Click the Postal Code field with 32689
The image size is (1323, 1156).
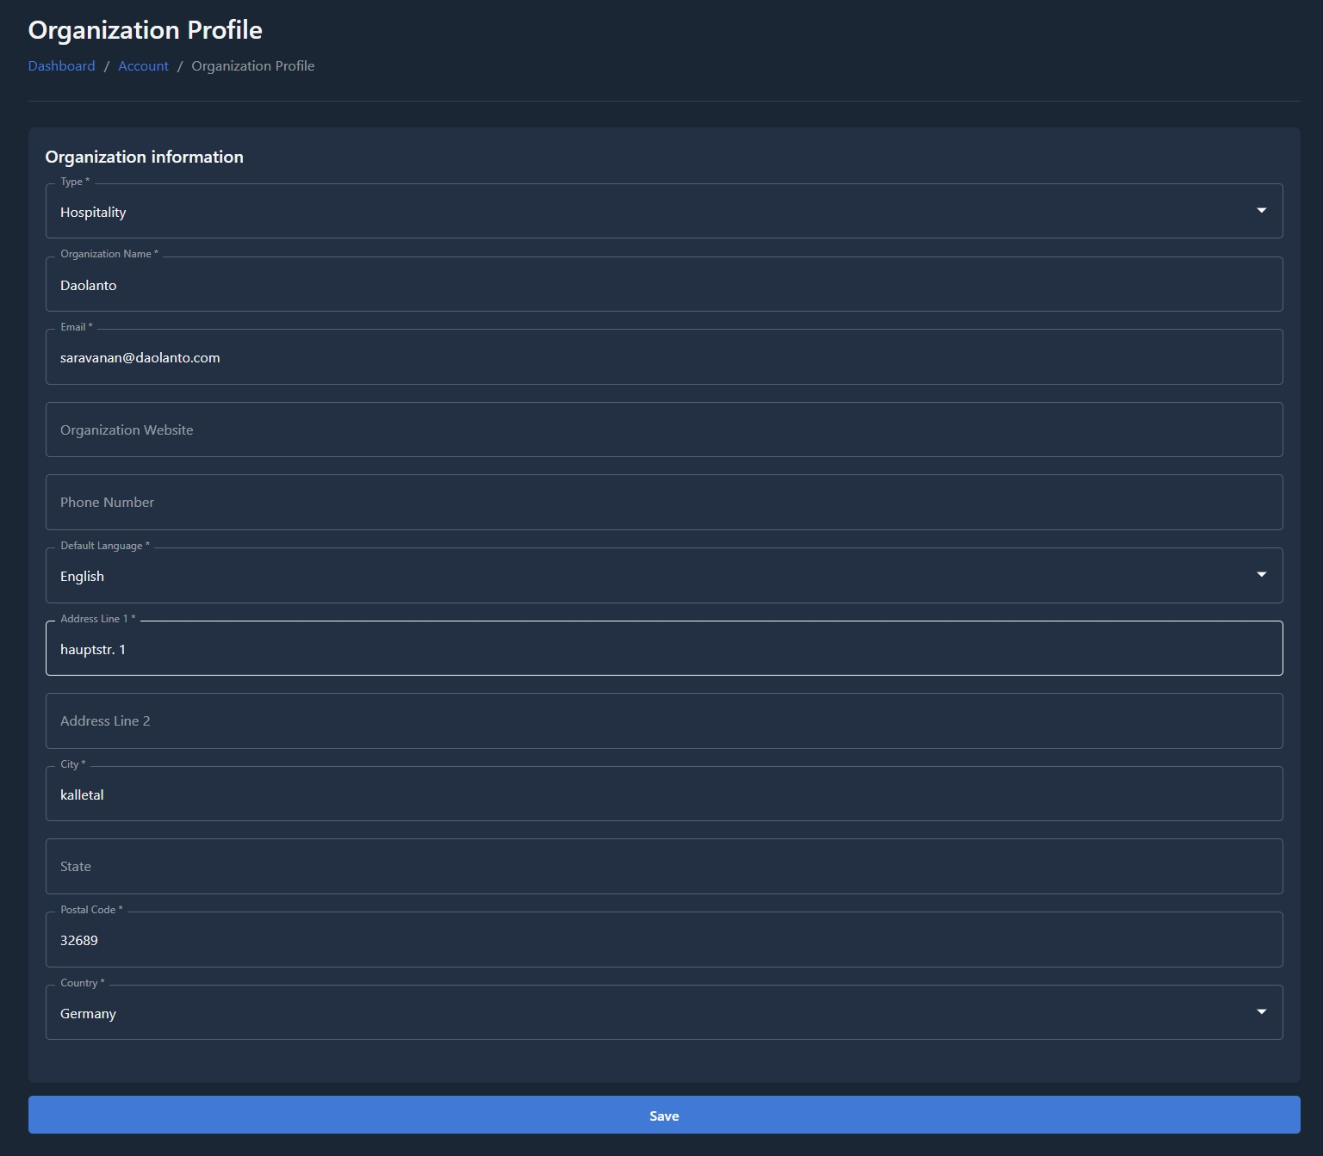pyautogui.click(x=663, y=940)
